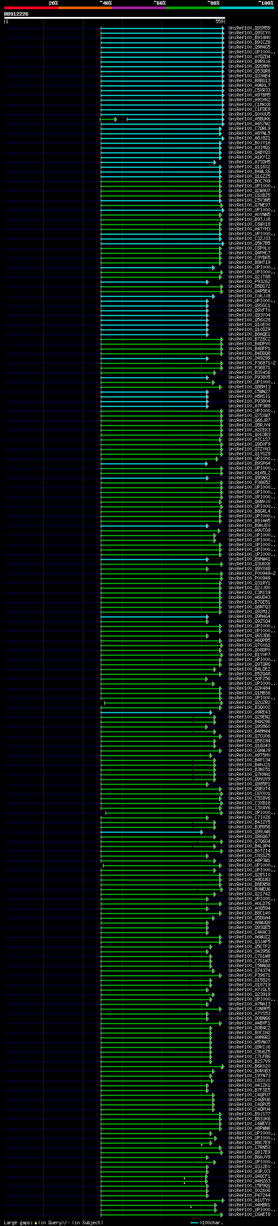Open UniRef100_B8BG13 hit
This screenshot has width=278, height=1226.
coord(249,81)
